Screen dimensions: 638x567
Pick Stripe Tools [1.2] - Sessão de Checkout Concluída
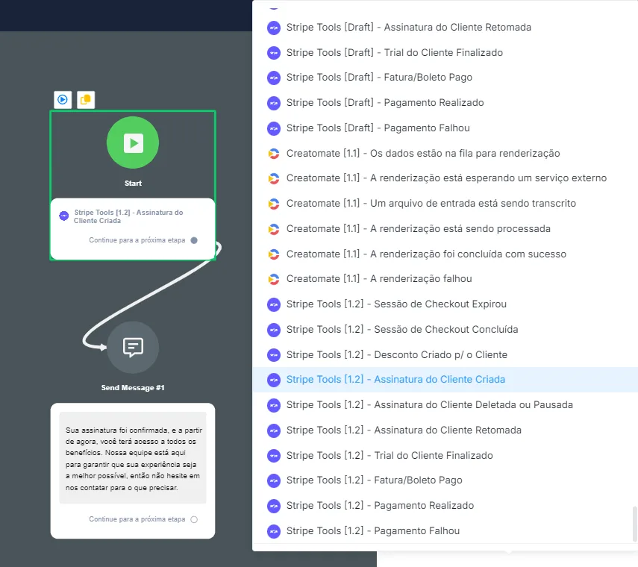[x=445, y=330]
